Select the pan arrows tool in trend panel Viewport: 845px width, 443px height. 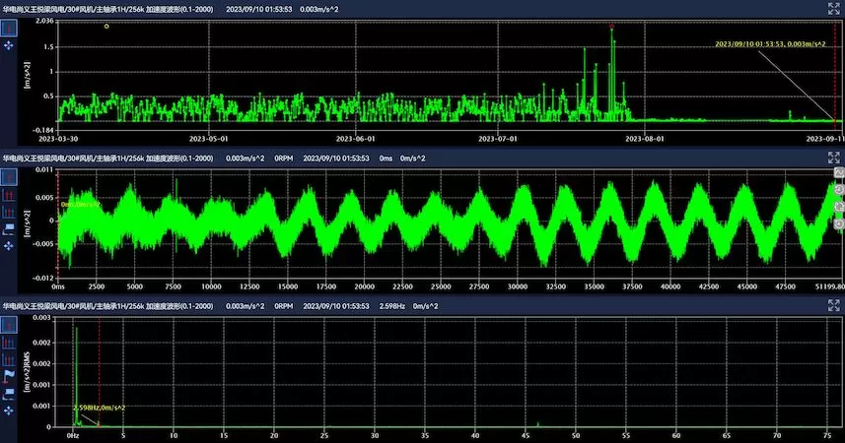pyautogui.click(x=9, y=45)
